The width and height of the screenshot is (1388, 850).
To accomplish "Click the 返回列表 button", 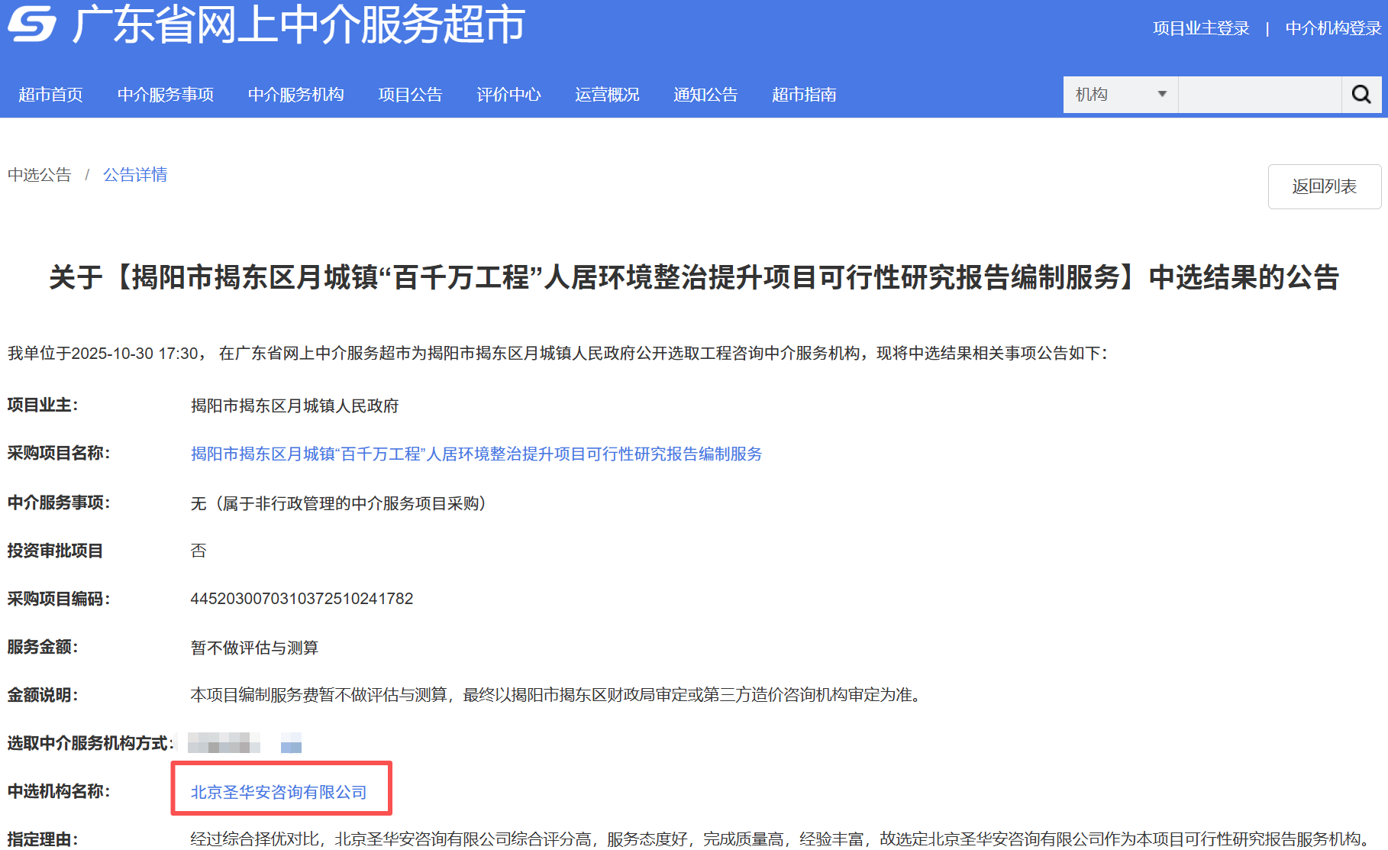I will (1325, 186).
